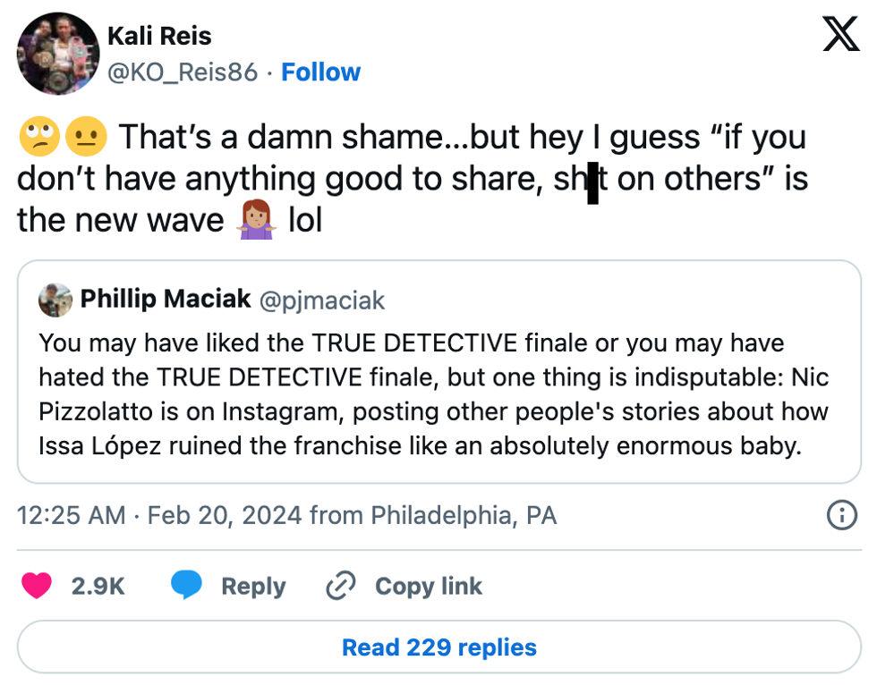Click the Kali Reis display name

(159, 38)
